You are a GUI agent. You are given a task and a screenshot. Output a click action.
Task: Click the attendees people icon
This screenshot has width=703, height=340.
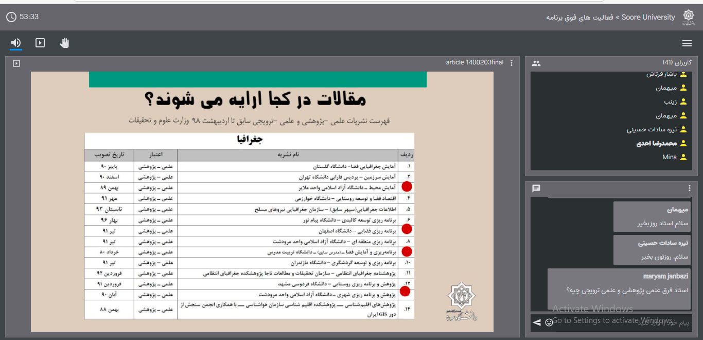[x=536, y=63]
